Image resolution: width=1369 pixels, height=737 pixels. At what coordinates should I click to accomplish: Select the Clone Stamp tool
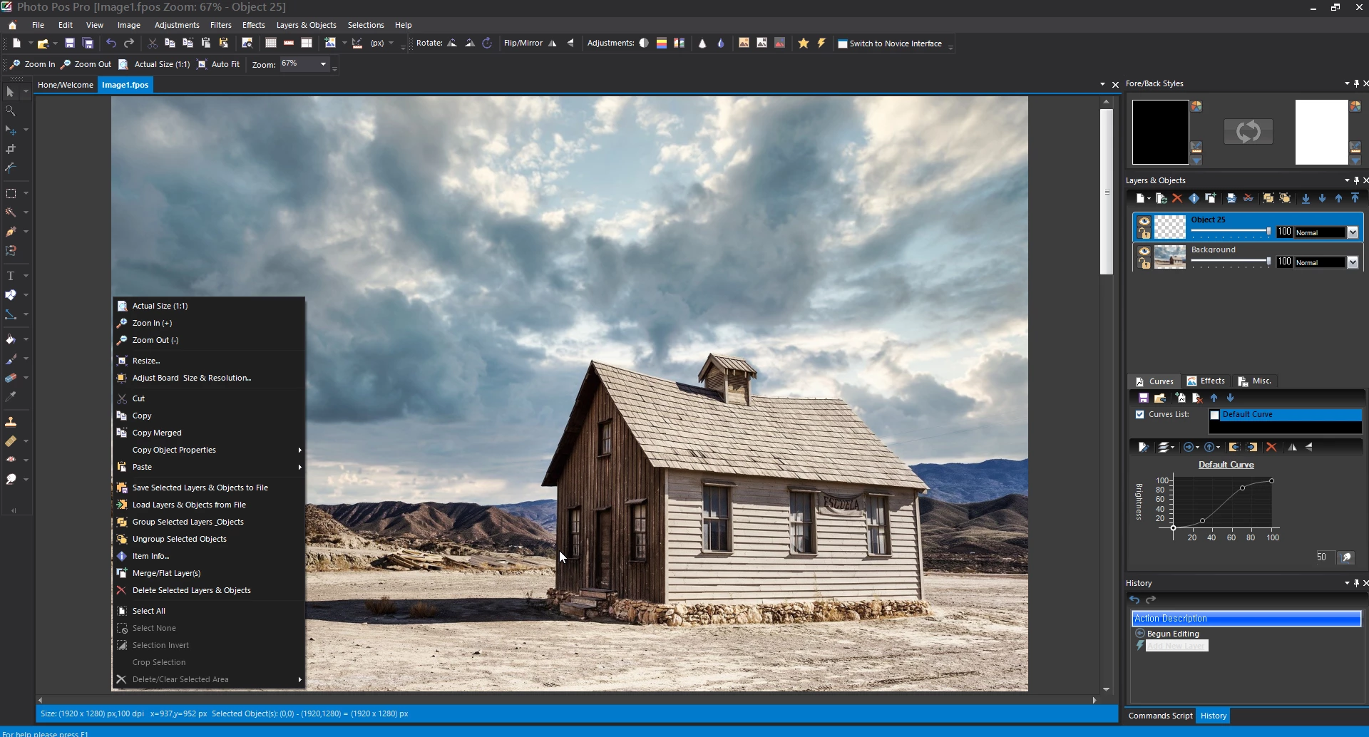11,421
